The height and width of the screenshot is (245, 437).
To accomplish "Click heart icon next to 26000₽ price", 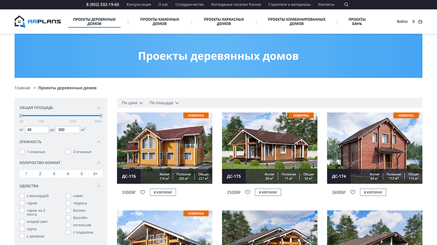I will pos(353,192).
